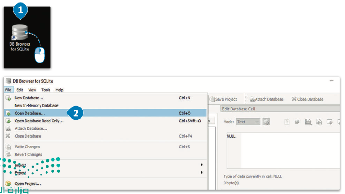Click Save Project toolbar button

(x=224, y=99)
